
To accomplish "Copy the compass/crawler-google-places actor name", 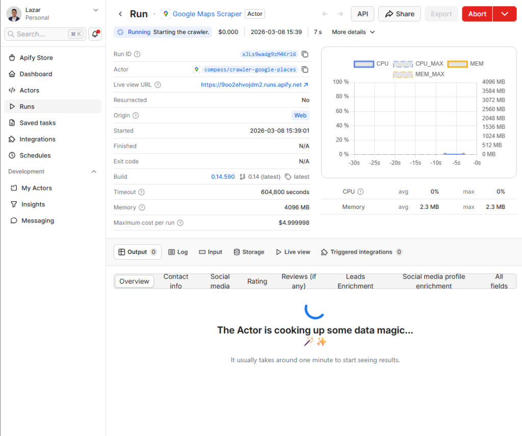I will 305,69.
